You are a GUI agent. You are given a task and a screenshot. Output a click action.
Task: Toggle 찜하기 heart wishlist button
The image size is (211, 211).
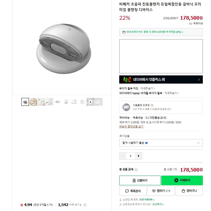[161, 191]
